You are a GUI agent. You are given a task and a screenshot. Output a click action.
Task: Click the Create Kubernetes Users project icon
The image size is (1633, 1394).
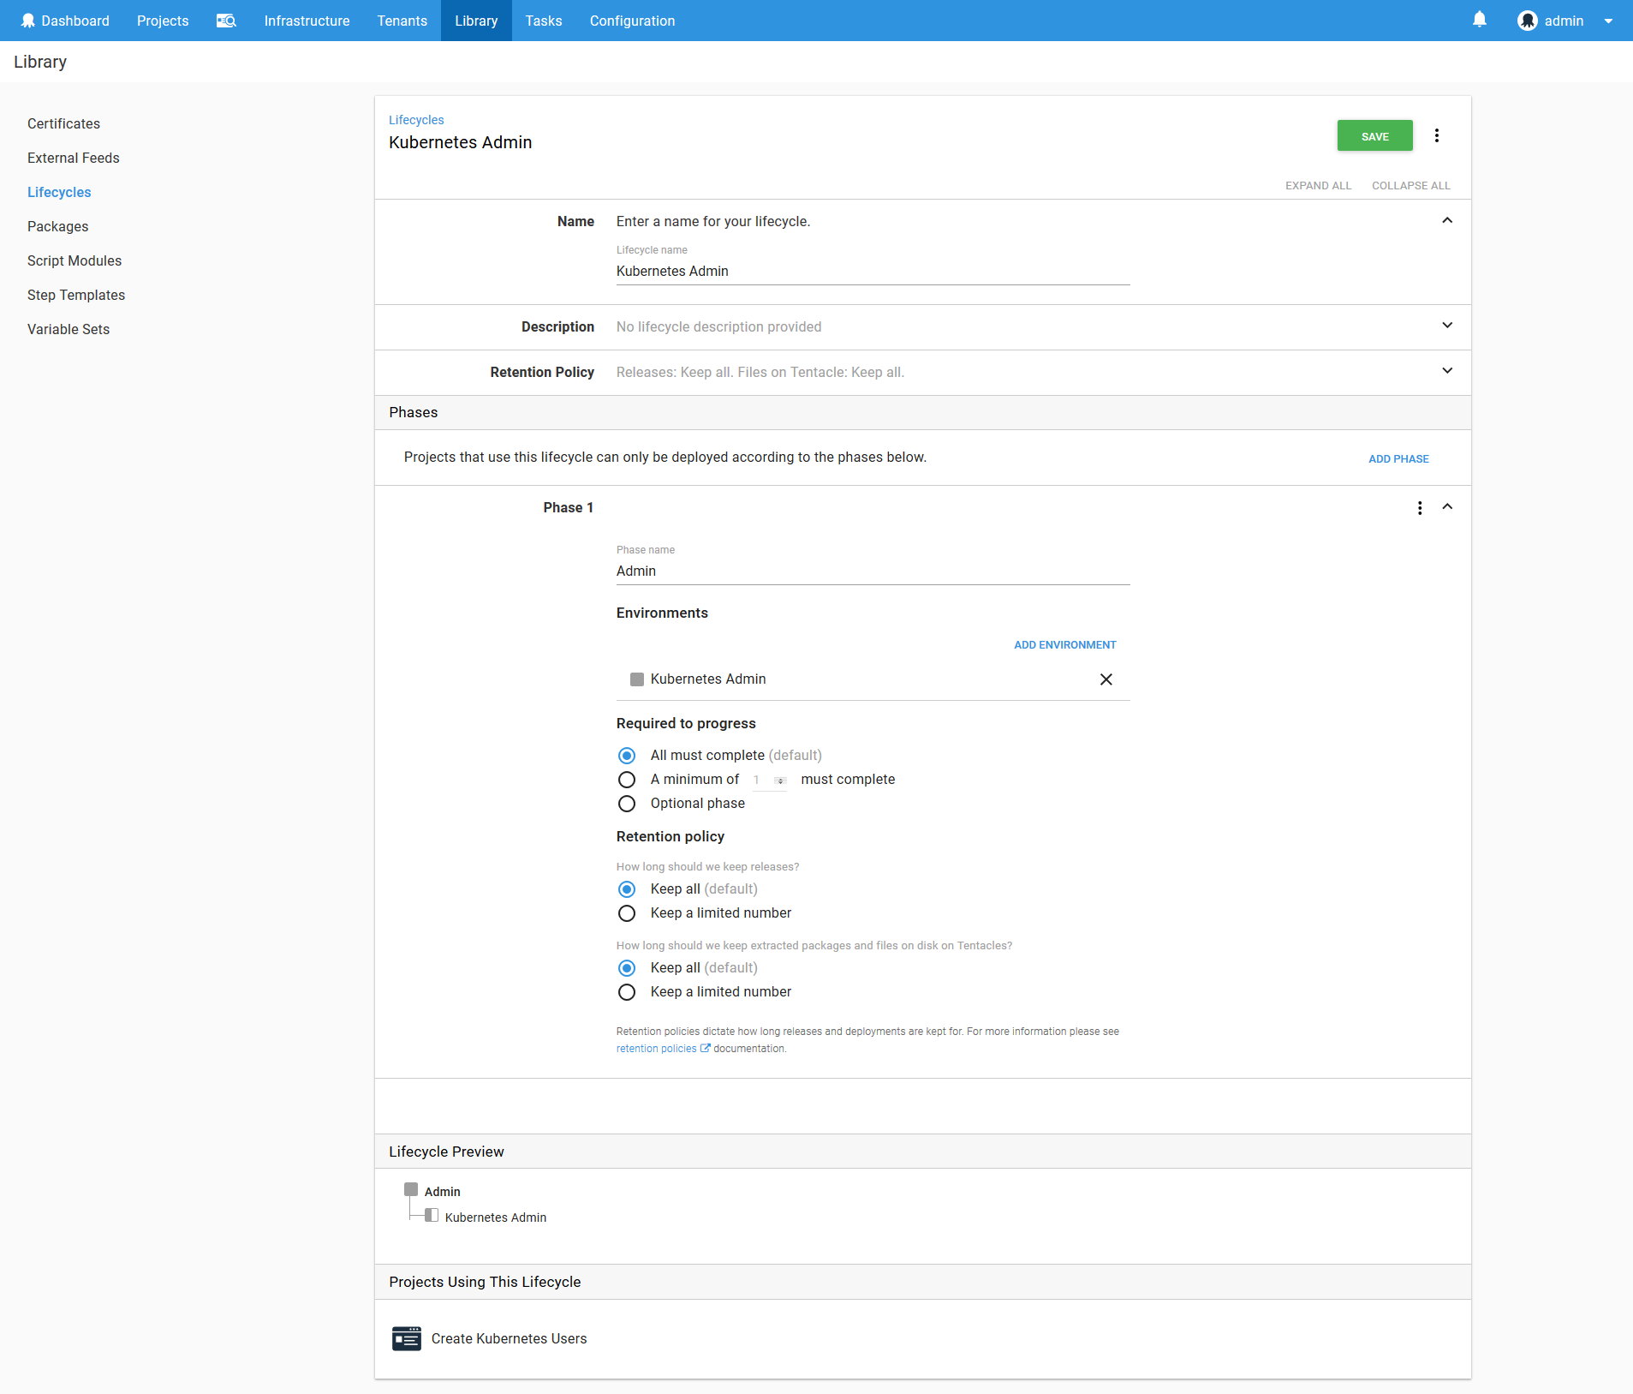coord(406,1338)
